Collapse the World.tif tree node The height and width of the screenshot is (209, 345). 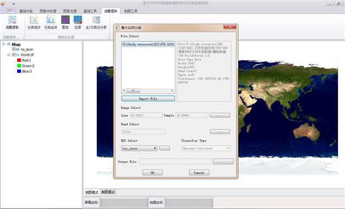click(9, 55)
